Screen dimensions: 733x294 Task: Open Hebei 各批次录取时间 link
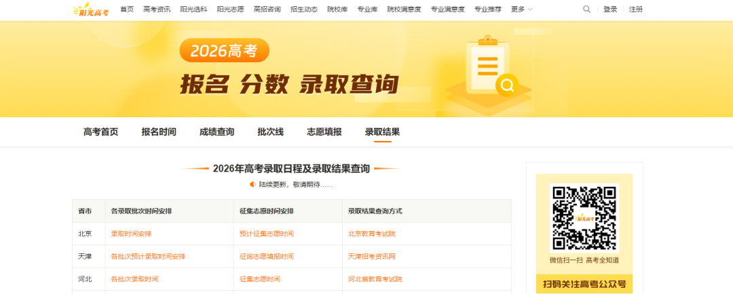point(134,279)
